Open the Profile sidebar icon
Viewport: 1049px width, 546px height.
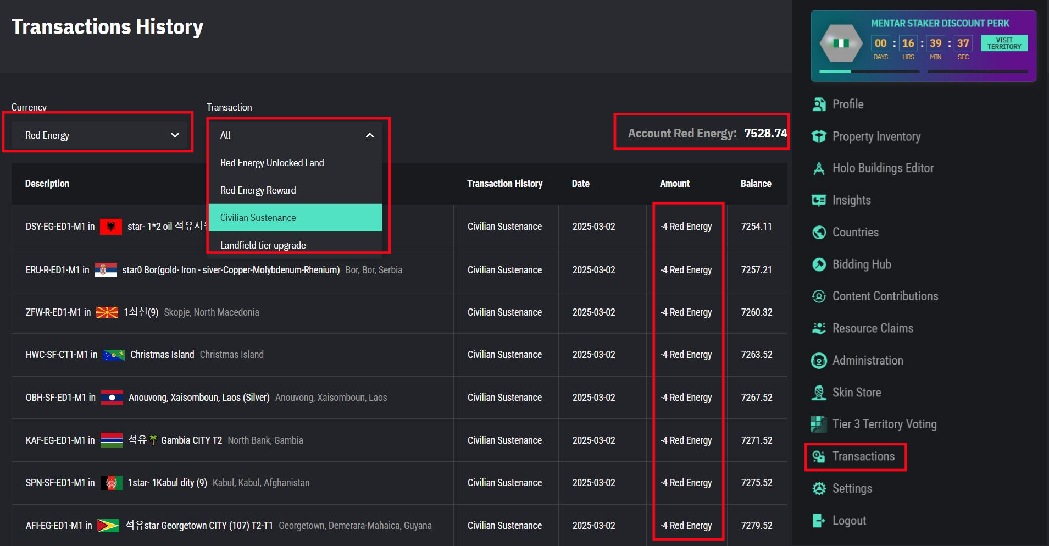click(819, 104)
